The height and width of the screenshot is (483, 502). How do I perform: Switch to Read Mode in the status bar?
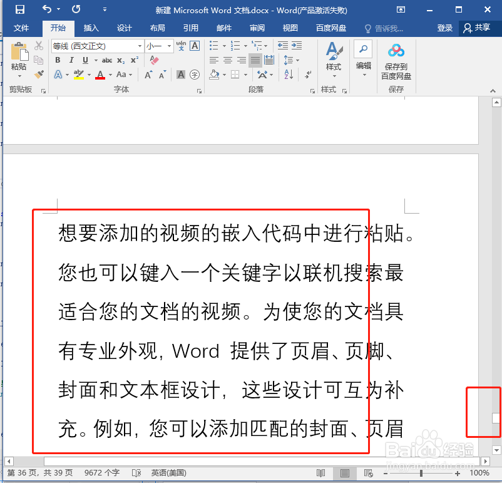[x=321, y=473]
